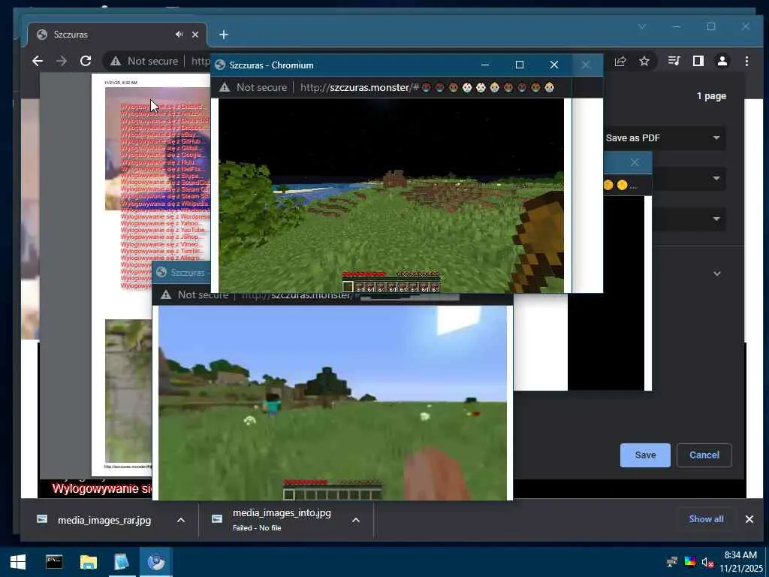Click the network tray icon
The width and height of the screenshot is (769, 577).
672,562
